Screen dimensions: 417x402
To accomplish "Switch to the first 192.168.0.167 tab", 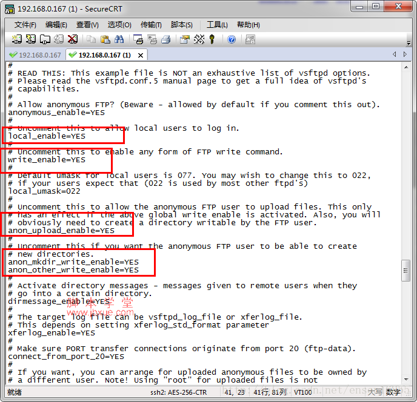I will pyautogui.click(x=35, y=55).
